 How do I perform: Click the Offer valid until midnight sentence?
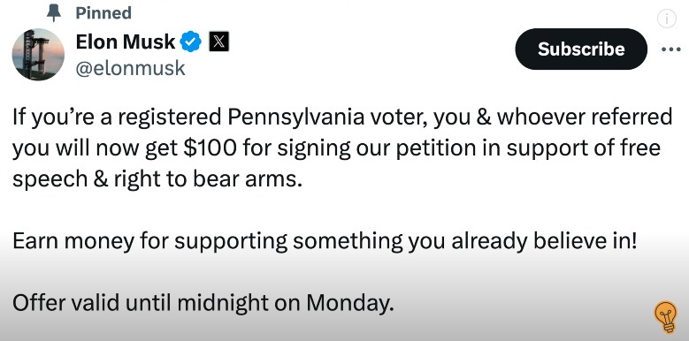[203, 303]
